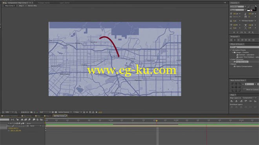Click the Align Left icon
Image resolution: width=259 pixels, height=145 pixels.
[x=232, y=101]
